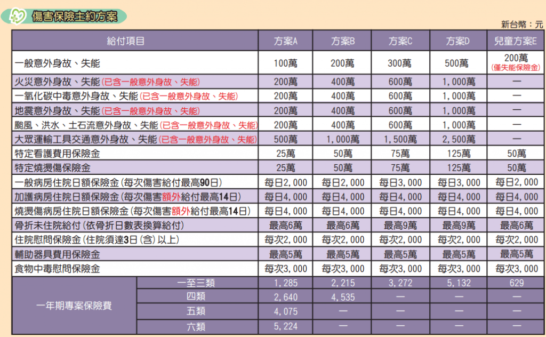Click the row label 火災意外身故、失能
This screenshot has width=546, height=337.
57,82
